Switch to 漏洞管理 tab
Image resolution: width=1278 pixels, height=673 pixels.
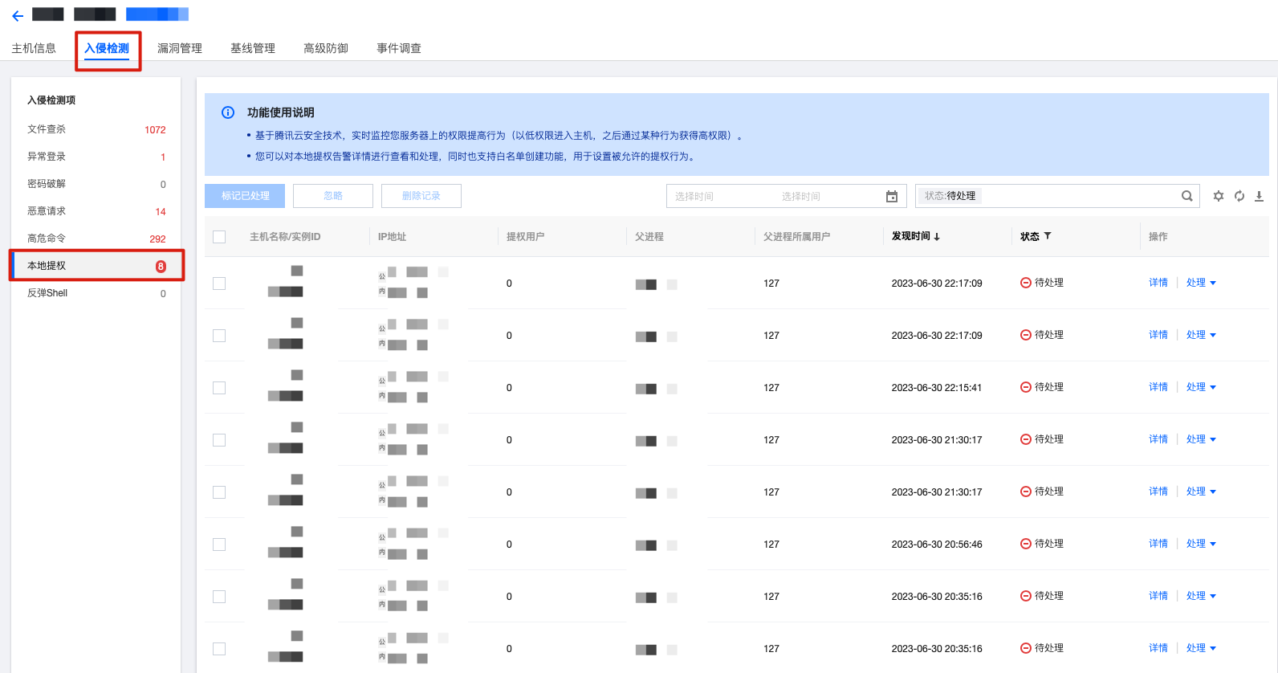[180, 48]
